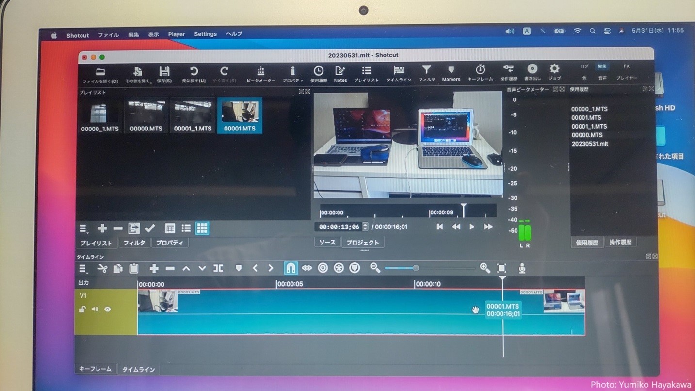Open the ファイル menu
Viewport: 695px width, 391px height.
click(x=109, y=35)
